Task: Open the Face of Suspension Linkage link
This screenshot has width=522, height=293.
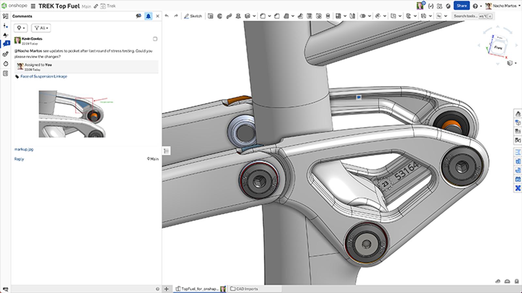Action: click(x=44, y=77)
